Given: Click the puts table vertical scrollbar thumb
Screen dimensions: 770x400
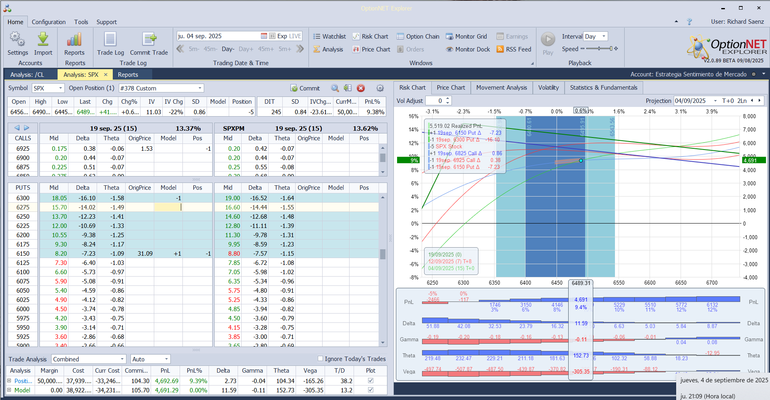Looking at the screenshot, I should pos(383,254).
